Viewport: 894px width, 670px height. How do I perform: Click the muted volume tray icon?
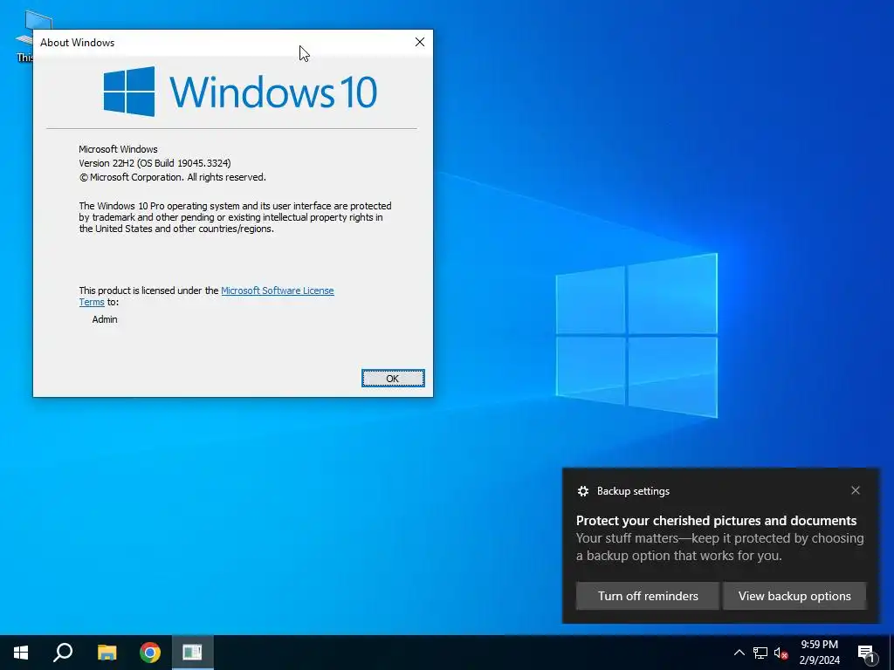781,653
